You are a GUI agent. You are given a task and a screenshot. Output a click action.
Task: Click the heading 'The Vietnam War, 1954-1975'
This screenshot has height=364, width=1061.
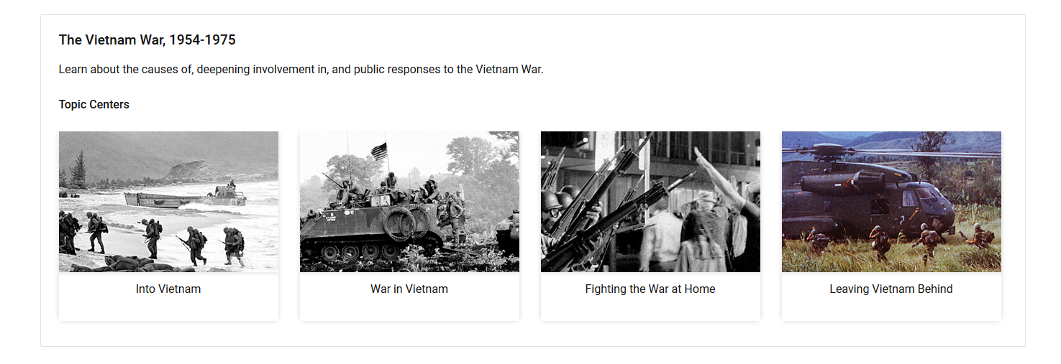tap(147, 40)
